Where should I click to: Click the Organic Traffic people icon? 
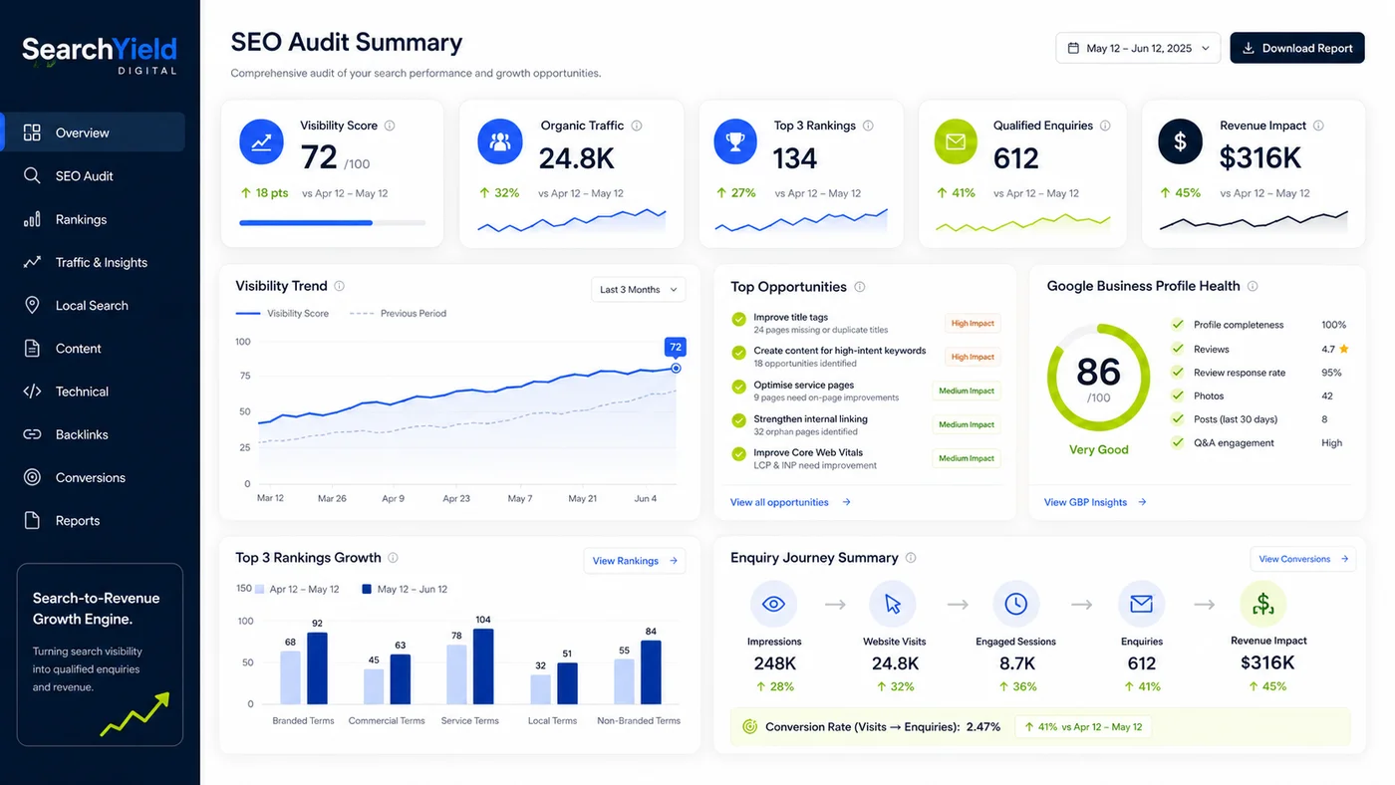pos(500,142)
